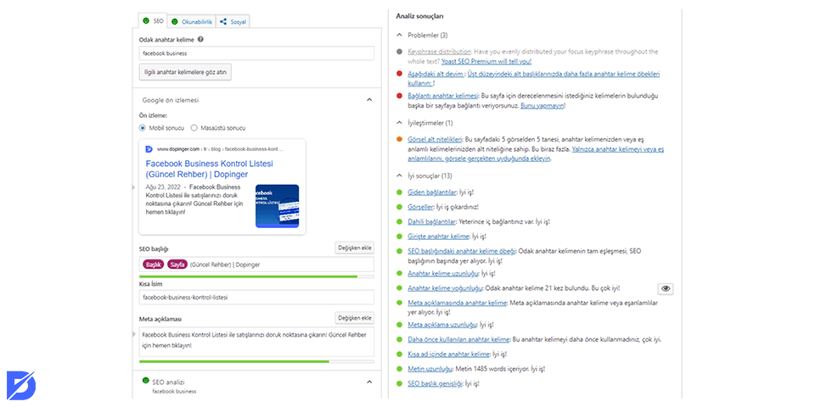
Task: Collapse the SEO analizi section
Action: click(369, 382)
